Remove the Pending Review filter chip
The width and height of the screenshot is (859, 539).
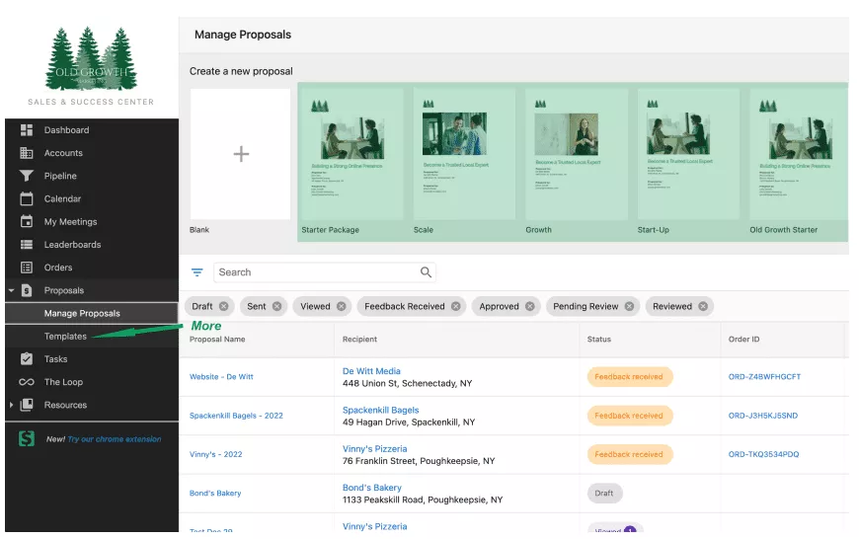click(x=630, y=307)
